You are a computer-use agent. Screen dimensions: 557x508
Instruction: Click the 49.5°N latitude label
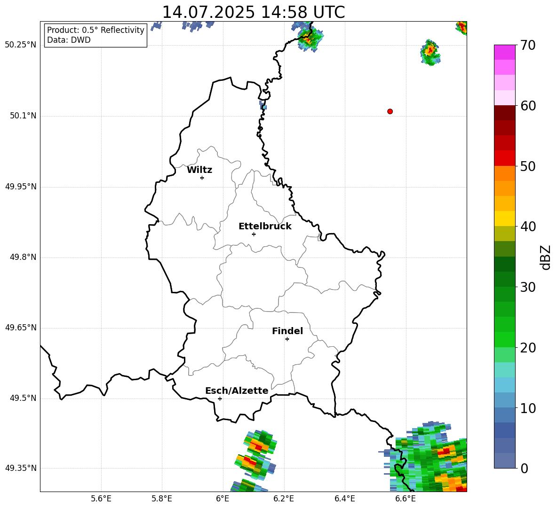click(x=24, y=398)
